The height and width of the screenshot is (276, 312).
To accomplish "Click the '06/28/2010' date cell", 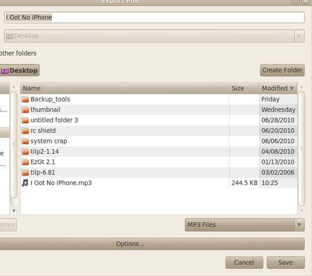I will click(x=278, y=120).
